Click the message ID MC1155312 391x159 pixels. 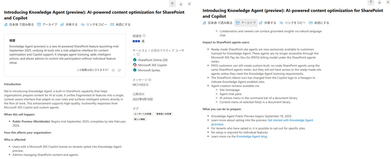(141, 85)
